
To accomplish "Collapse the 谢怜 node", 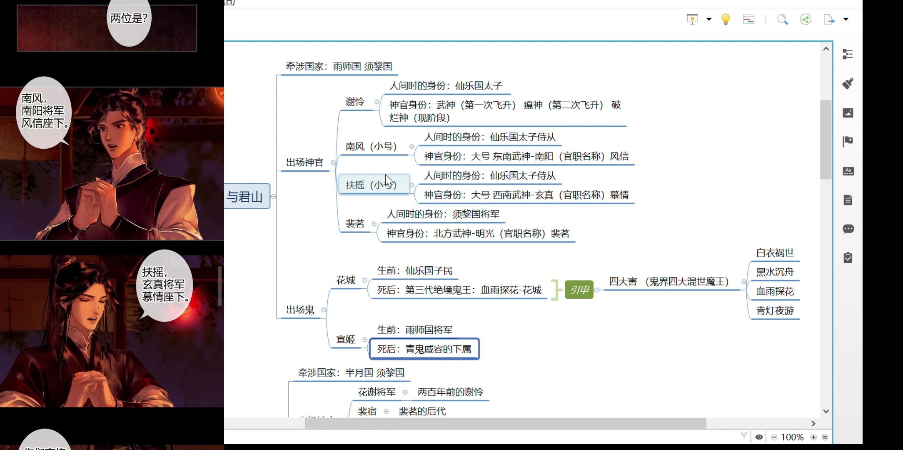I will point(377,102).
